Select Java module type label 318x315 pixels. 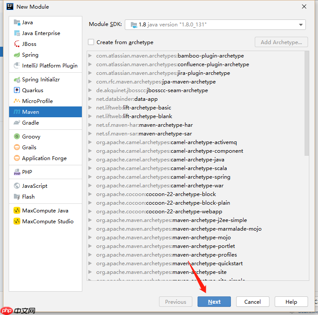click(x=27, y=22)
